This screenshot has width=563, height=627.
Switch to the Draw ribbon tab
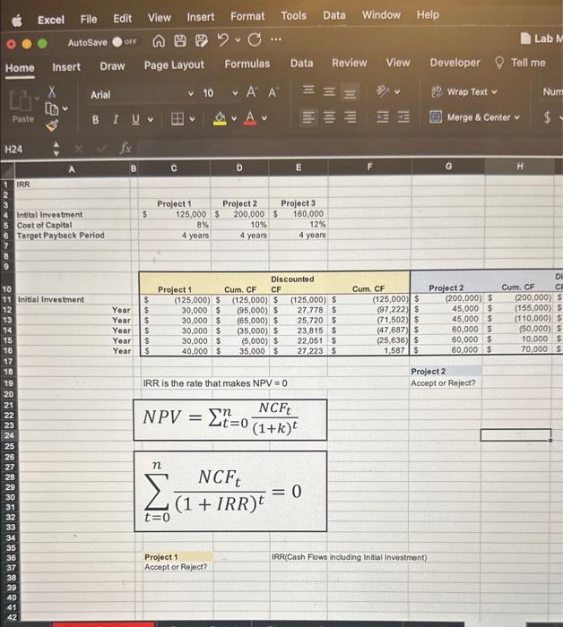tap(112, 66)
